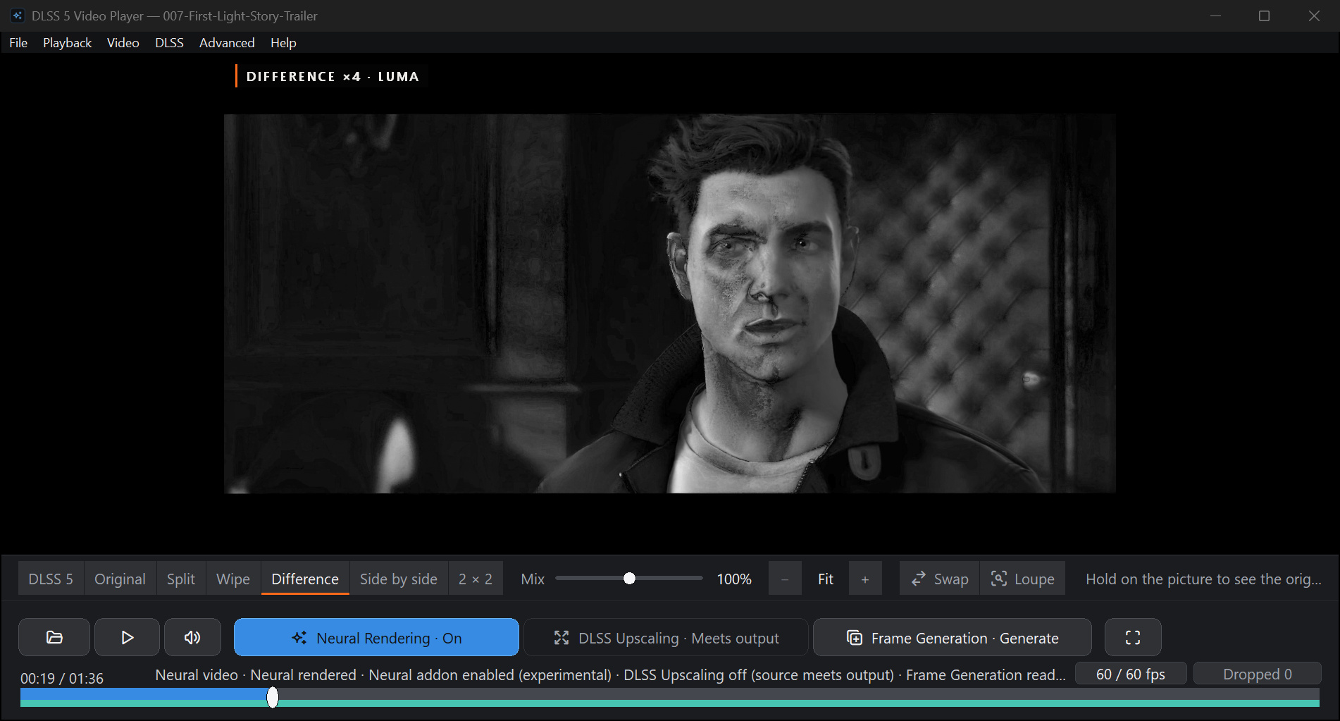Image resolution: width=1340 pixels, height=721 pixels.
Task: Click the 00:19 / 01:36 timestamp
Action: tap(62, 678)
